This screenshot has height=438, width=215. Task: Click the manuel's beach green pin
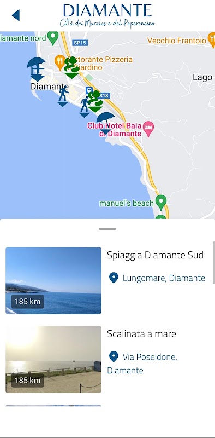click(x=160, y=203)
